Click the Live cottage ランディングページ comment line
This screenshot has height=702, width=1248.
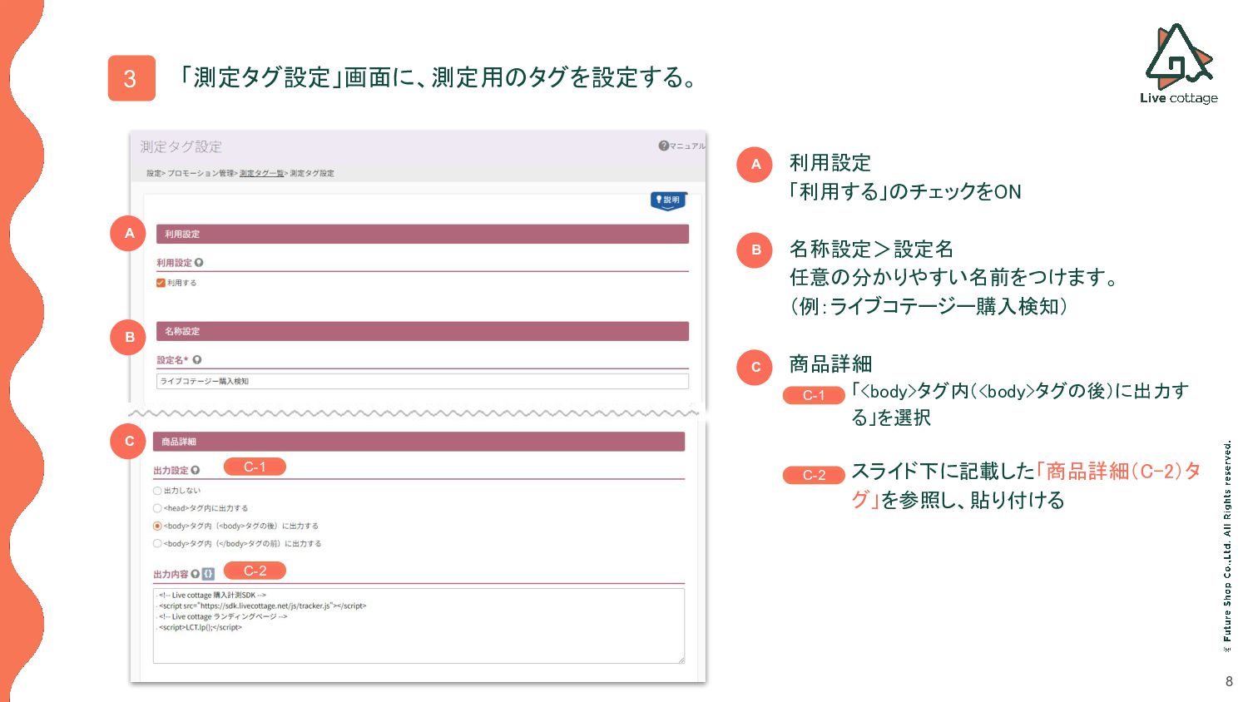(x=223, y=617)
